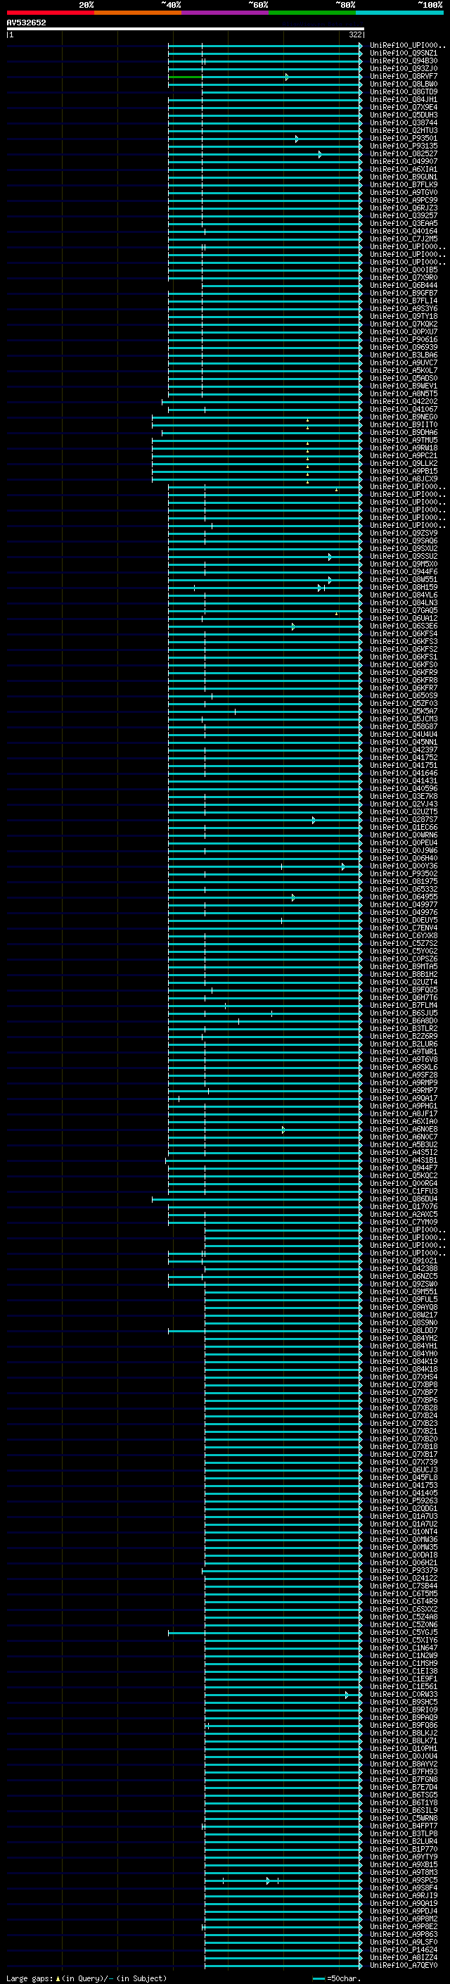450x1984 pixels.
Task: Click the UniRef100_Q42202 label
Action: click(x=403, y=401)
